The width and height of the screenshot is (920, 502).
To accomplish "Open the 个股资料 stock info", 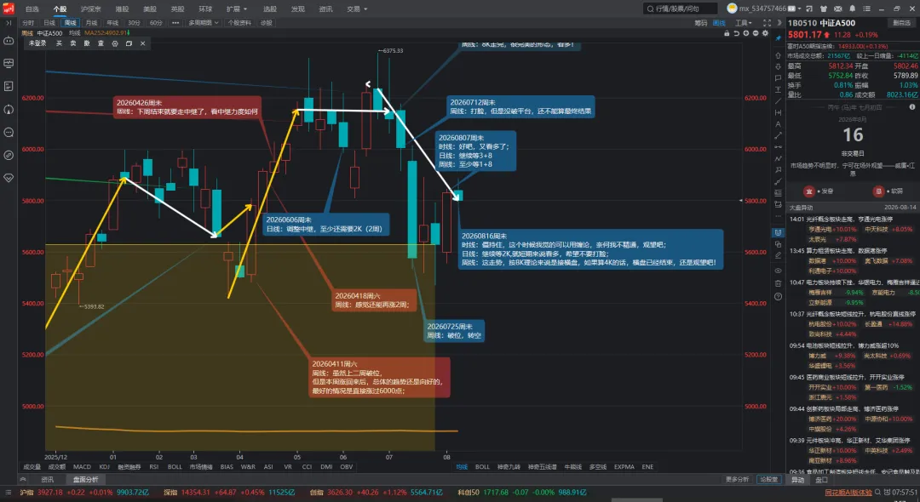I will click(239, 23).
